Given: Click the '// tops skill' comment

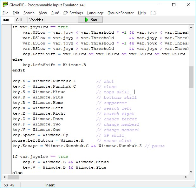Looking at the screenshot, I should pos(113,92).
